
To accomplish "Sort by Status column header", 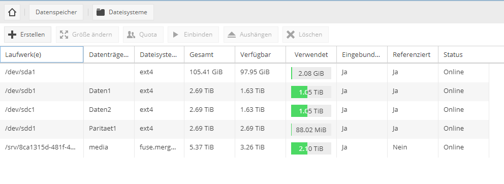I will [x=463, y=54].
